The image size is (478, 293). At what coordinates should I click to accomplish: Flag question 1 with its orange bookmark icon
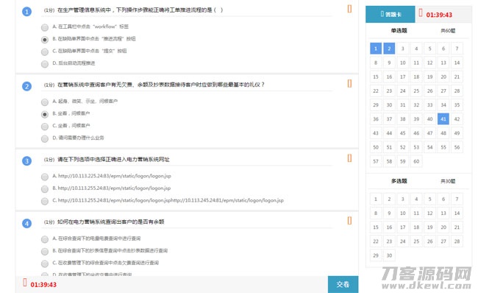pos(349,9)
